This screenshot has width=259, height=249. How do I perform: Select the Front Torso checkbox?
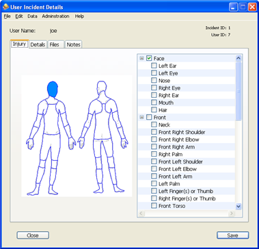pyautogui.click(x=154, y=206)
